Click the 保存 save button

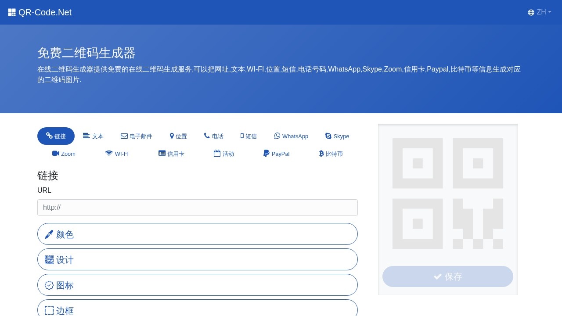(x=448, y=276)
